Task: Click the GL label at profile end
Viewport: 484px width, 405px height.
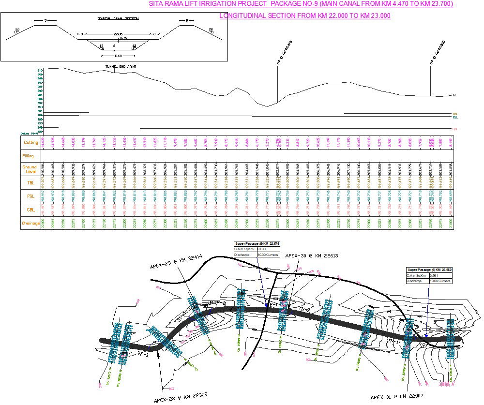Action: (454, 96)
